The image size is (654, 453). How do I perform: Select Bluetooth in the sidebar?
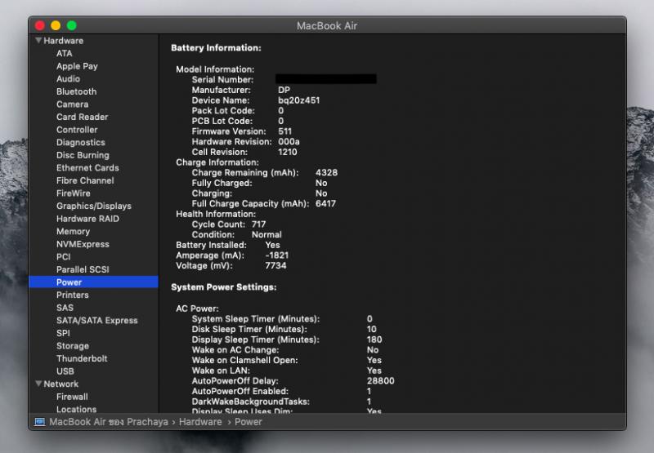pos(76,91)
